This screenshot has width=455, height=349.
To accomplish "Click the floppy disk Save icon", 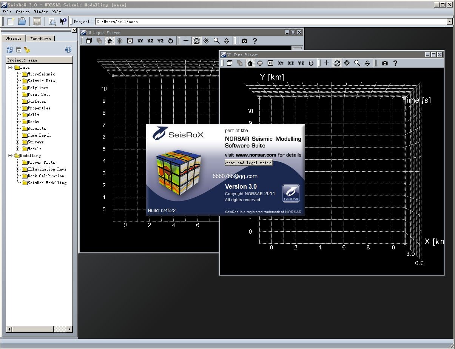I will click(x=37, y=22).
